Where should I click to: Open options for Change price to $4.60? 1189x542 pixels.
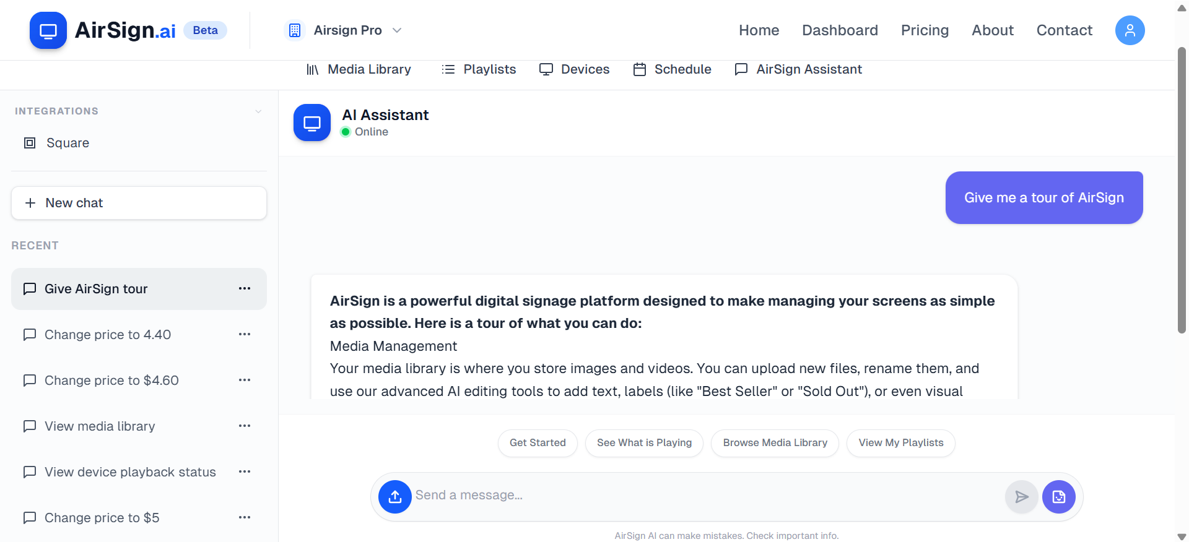tap(245, 381)
